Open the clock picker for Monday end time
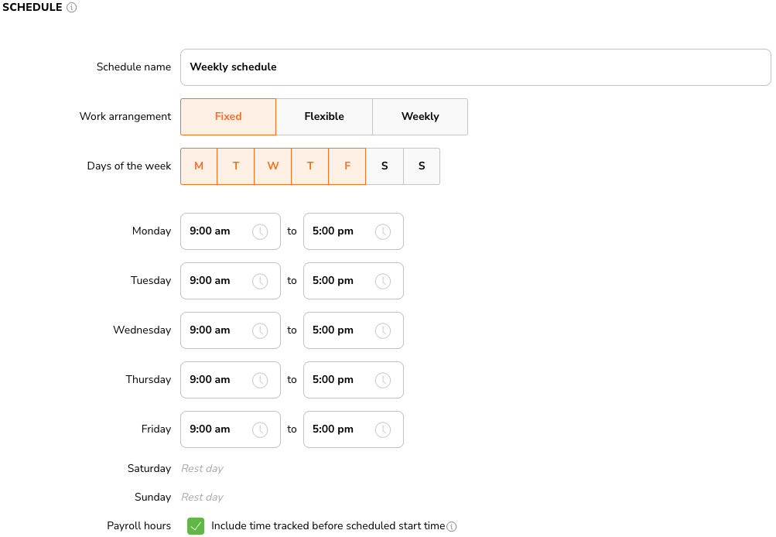Viewport: 776px width, 537px height. click(382, 231)
